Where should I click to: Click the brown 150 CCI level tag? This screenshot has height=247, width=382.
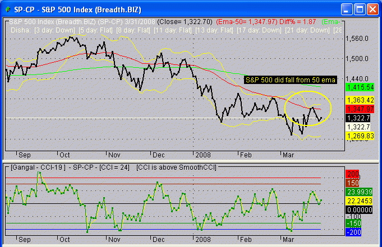(x=352, y=183)
